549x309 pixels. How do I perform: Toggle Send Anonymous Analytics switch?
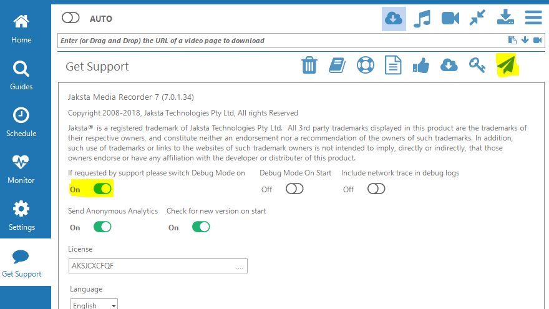102,227
